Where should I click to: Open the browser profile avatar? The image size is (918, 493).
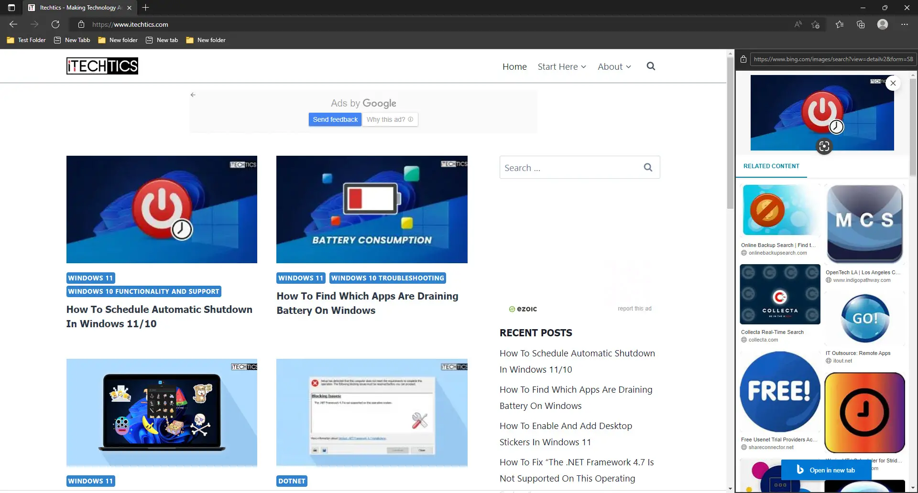pyautogui.click(x=883, y=24)
